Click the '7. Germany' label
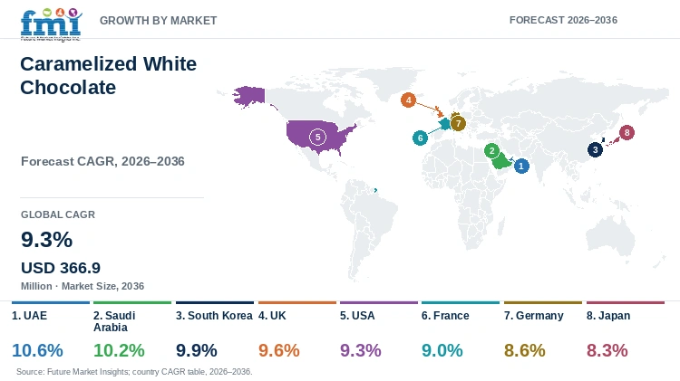The image size is (680, 381). [x=534, y=316]
